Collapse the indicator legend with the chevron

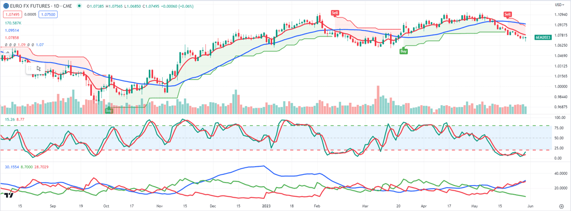[x=8, y=53]
